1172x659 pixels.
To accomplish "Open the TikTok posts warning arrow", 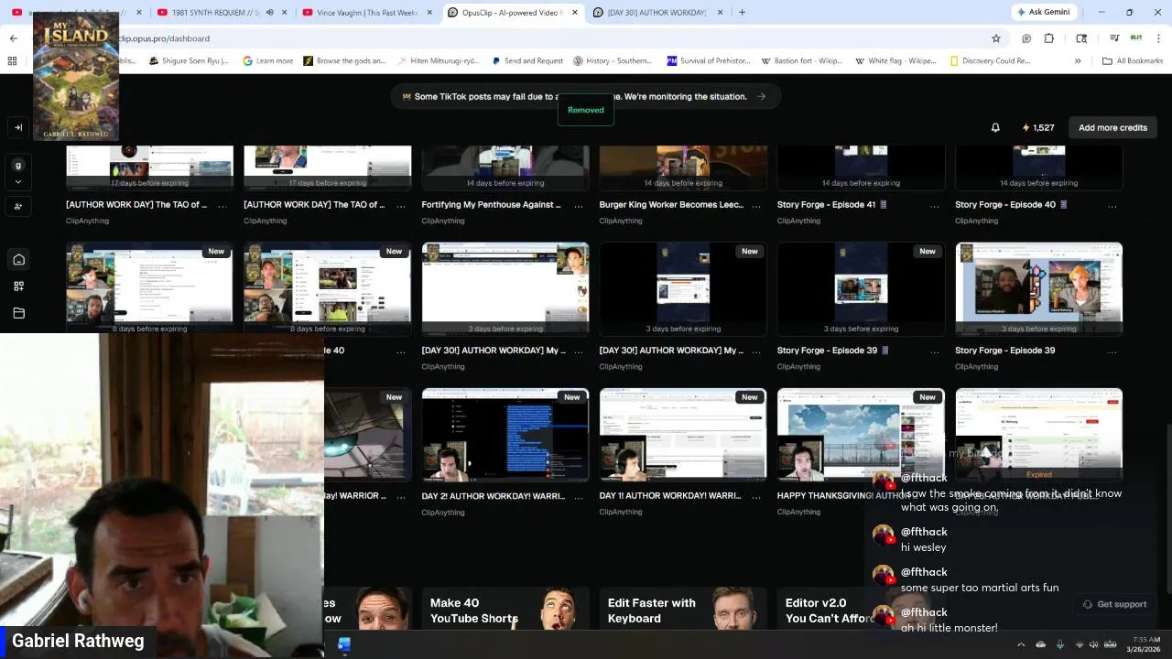I will [761, 96].
